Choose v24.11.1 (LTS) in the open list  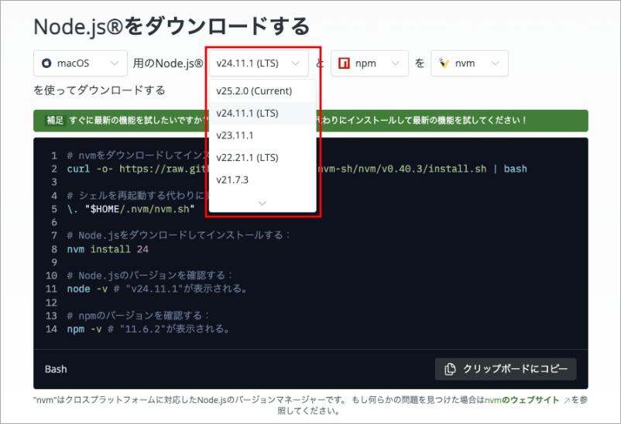coord(247,113)
